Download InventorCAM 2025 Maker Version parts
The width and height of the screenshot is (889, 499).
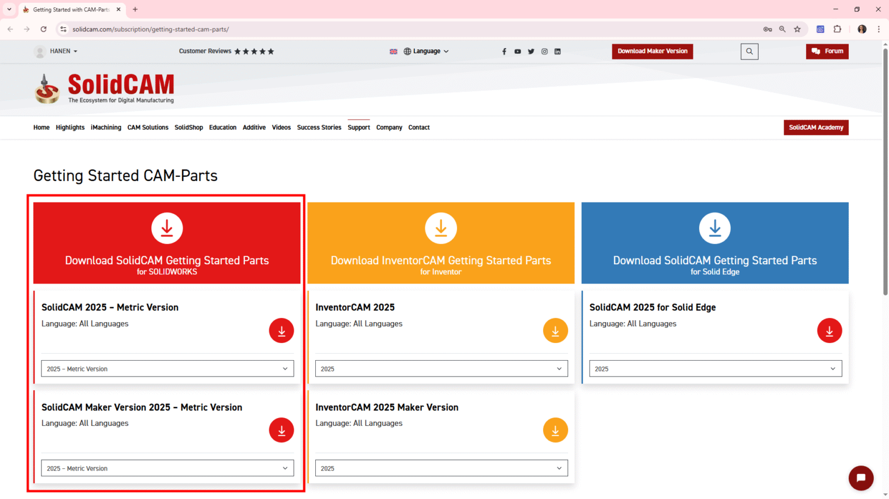[x=556, y=430]
